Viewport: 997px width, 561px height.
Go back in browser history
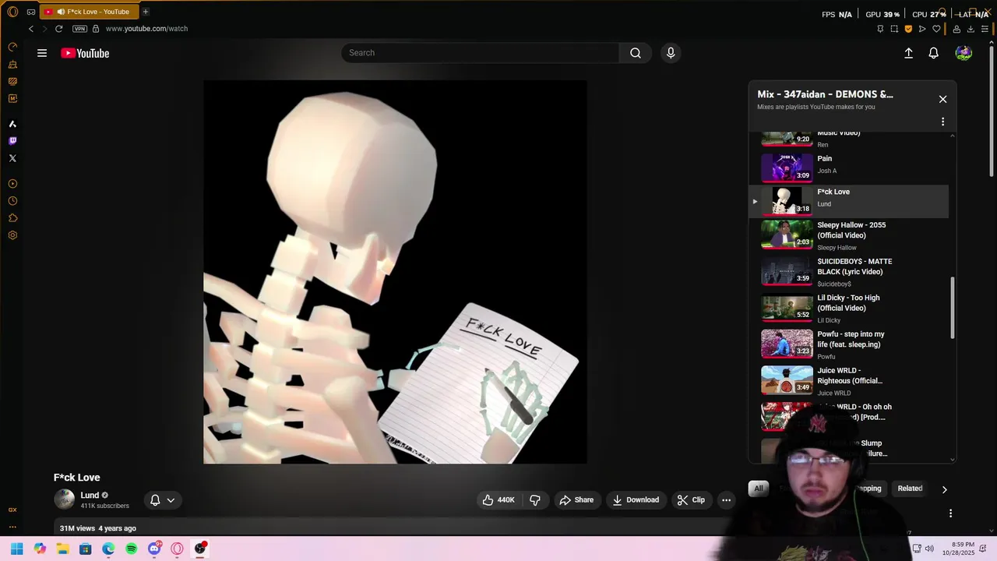click(x=31, y=29)
